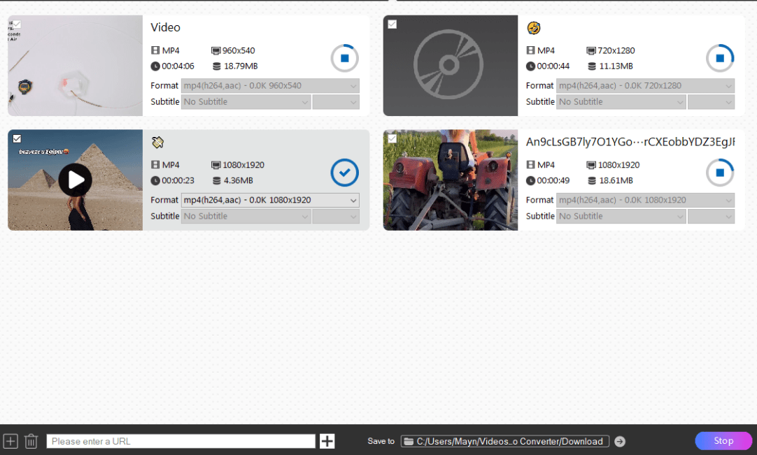Open Subtitle dropdown for the tractor video
This screenshot has height=455, width=757.
pyautogui.click(x=621, y=217)
